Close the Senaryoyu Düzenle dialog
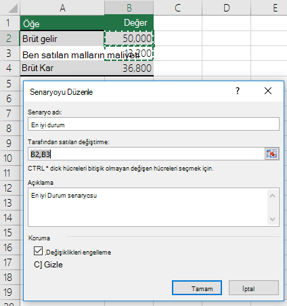The width and height of the screenshot is (287, 306). [x=268, y=91]
